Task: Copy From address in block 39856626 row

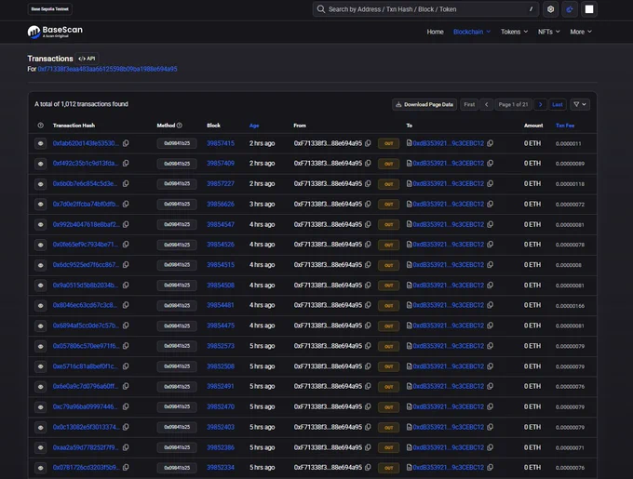Action: pyautogui.click(x=368, y=204)
